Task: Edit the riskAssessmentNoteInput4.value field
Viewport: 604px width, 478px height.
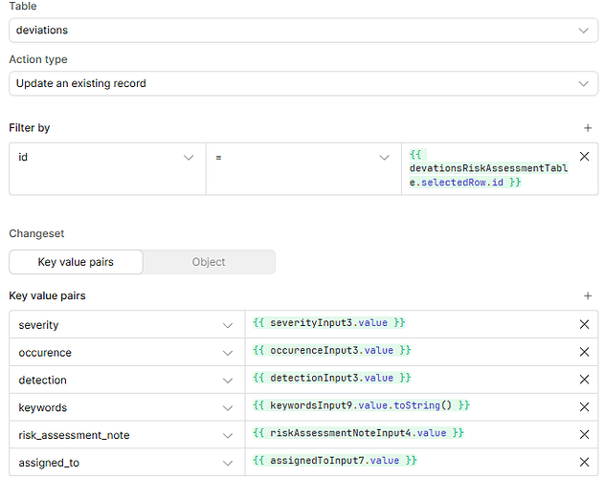Action: coord(411,435)
